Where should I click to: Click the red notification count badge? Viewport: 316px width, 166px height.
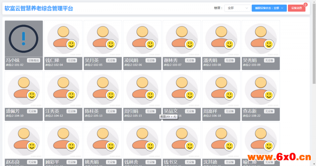point(305,5)
